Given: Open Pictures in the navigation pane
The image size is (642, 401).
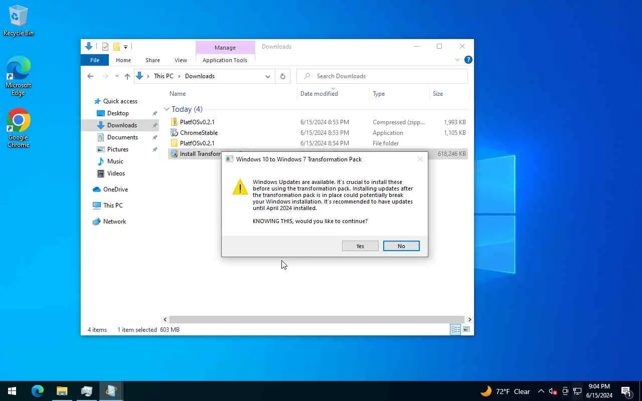Looking at the screenshot, I should (x=118, y=149).
